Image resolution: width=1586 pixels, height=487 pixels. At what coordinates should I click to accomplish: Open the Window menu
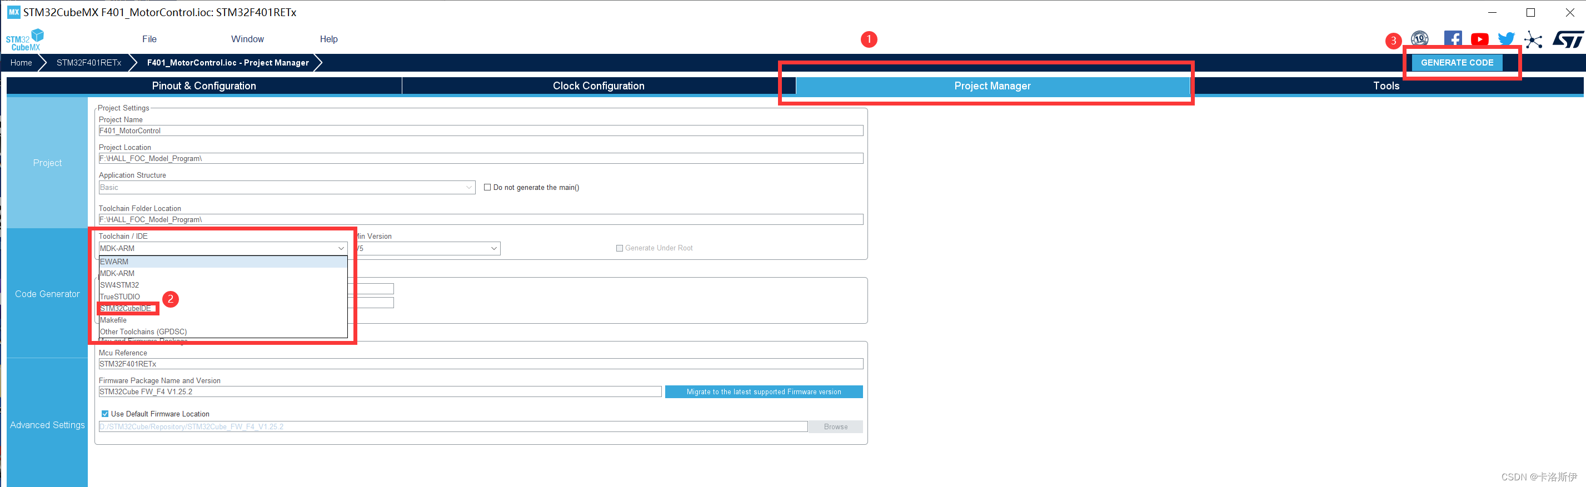(247, 39)
